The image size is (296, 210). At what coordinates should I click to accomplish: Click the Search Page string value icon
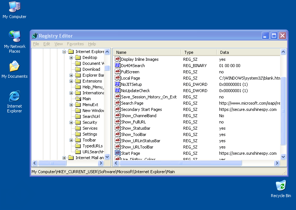[x=117, y=103]
